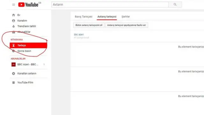The height and width of the screenshot is (115, 204).
Task: Click the Tarixçə hourglass icon
Action: [13, 45]
